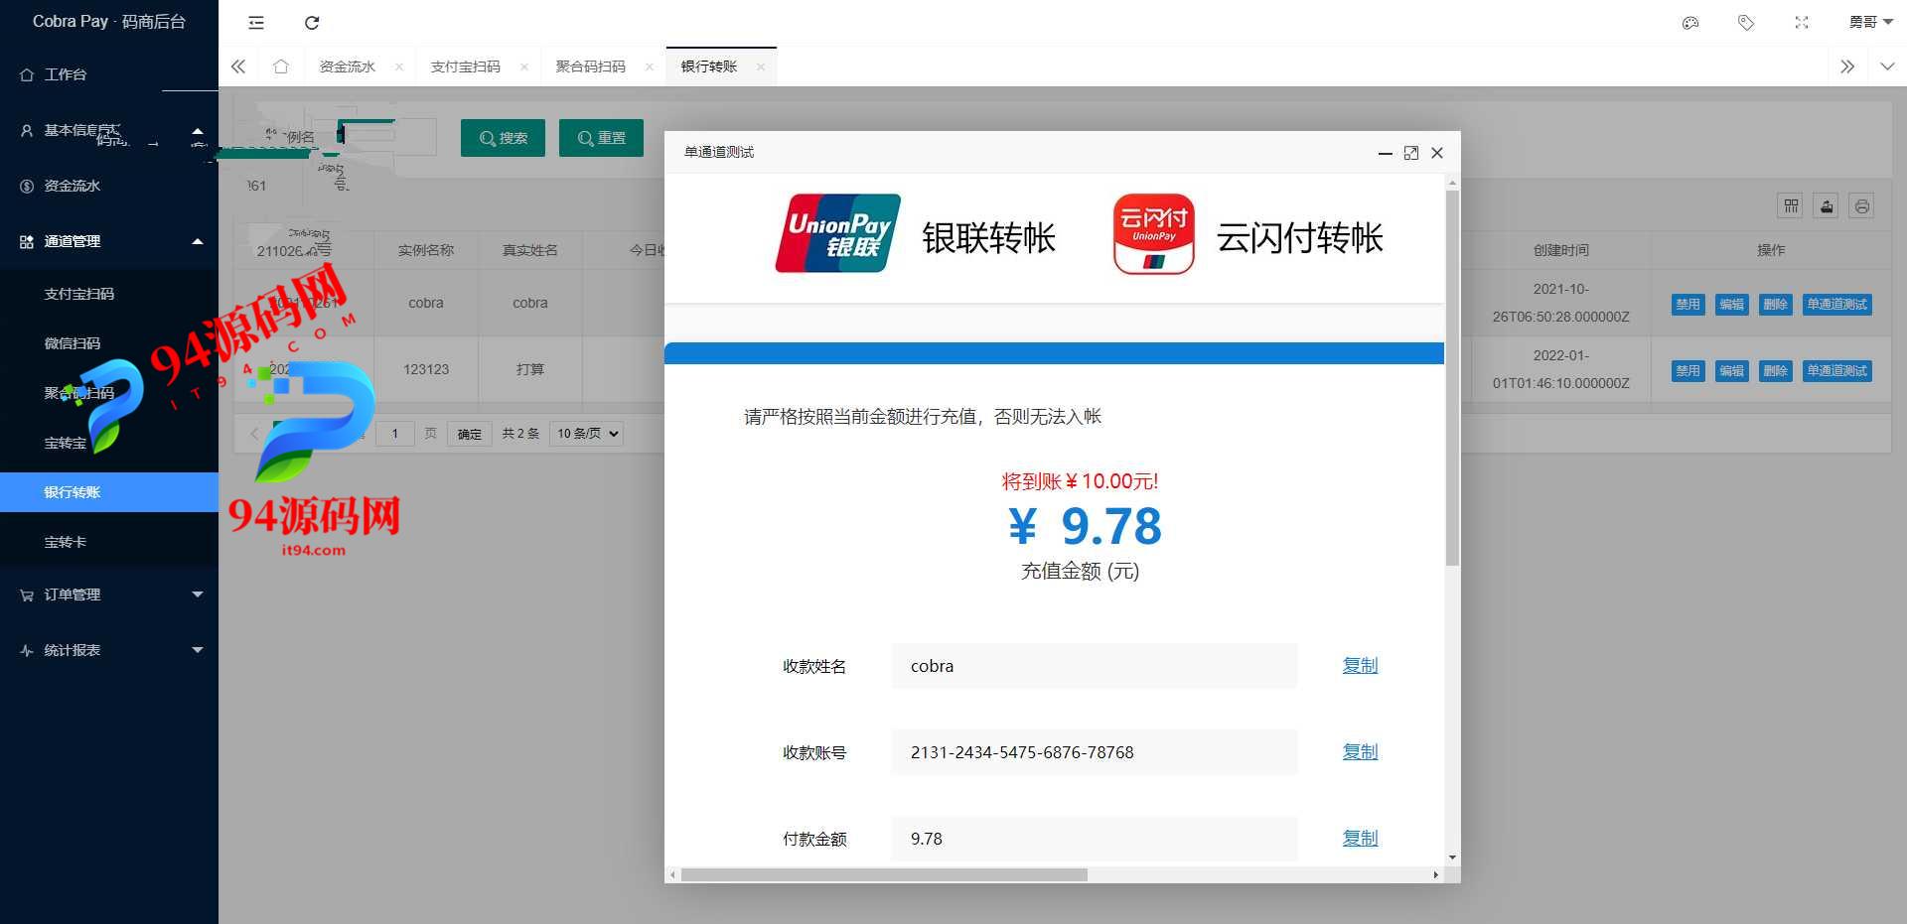Minimize the 单通道测试 dialog

click(1385, 153)
